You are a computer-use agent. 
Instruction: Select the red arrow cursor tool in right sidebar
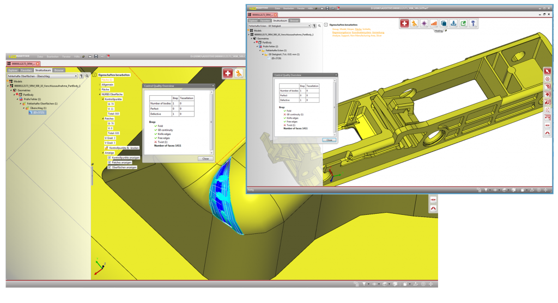click(547, 71)
